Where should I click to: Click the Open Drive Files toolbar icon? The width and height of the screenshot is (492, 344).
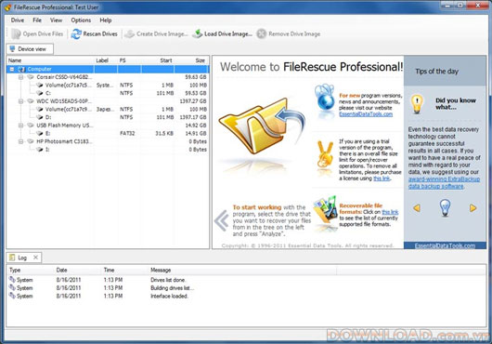click(x=16, y=33)
